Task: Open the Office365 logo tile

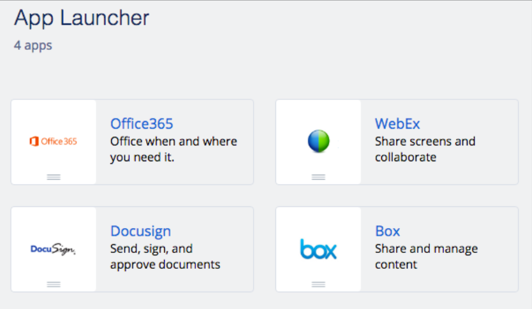Action: point(53,141)
